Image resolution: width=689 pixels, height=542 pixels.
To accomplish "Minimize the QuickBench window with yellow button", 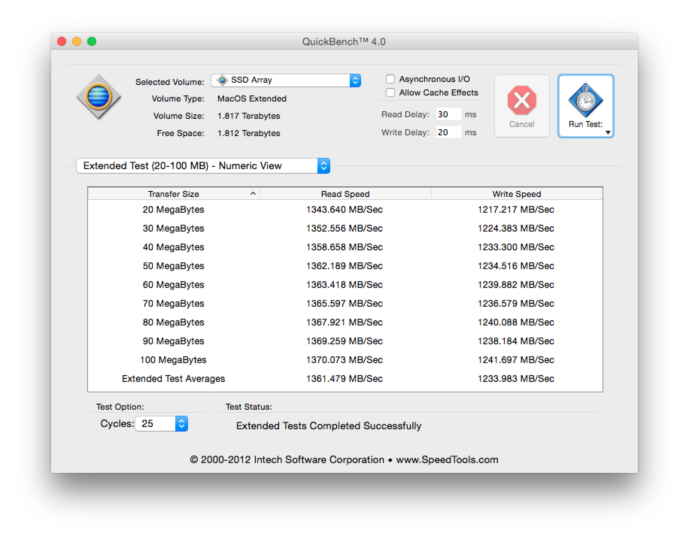I will click(77, 41).
